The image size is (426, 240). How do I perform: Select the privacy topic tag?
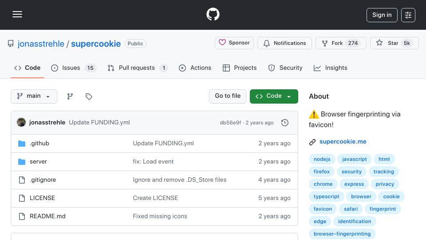(x=385, y=184)
